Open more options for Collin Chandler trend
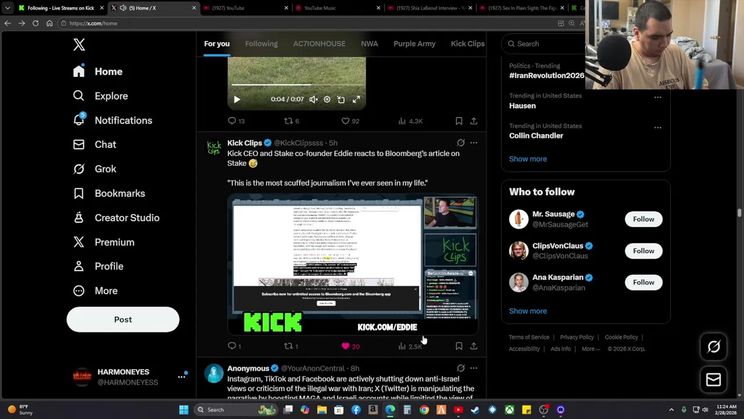This screenshot has height=419, width=744. point(657,127)
